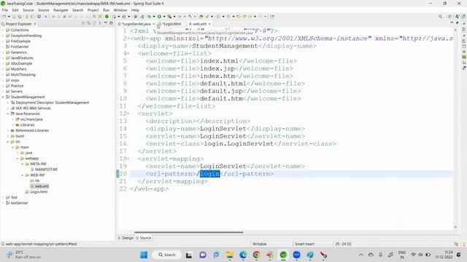467x262 pixels.
Task: Open the Edit menu
Action: click(x=15, y=9)
